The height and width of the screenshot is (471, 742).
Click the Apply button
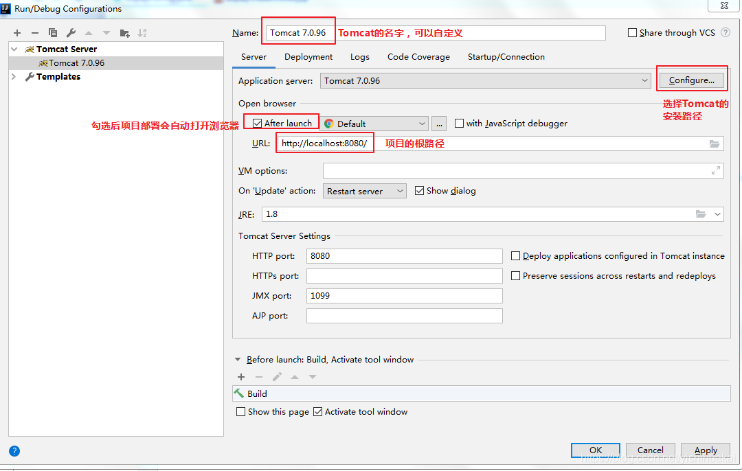(706, 450)
